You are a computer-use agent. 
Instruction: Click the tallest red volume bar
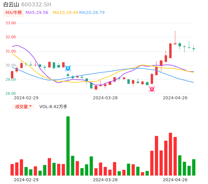(170, 154)
